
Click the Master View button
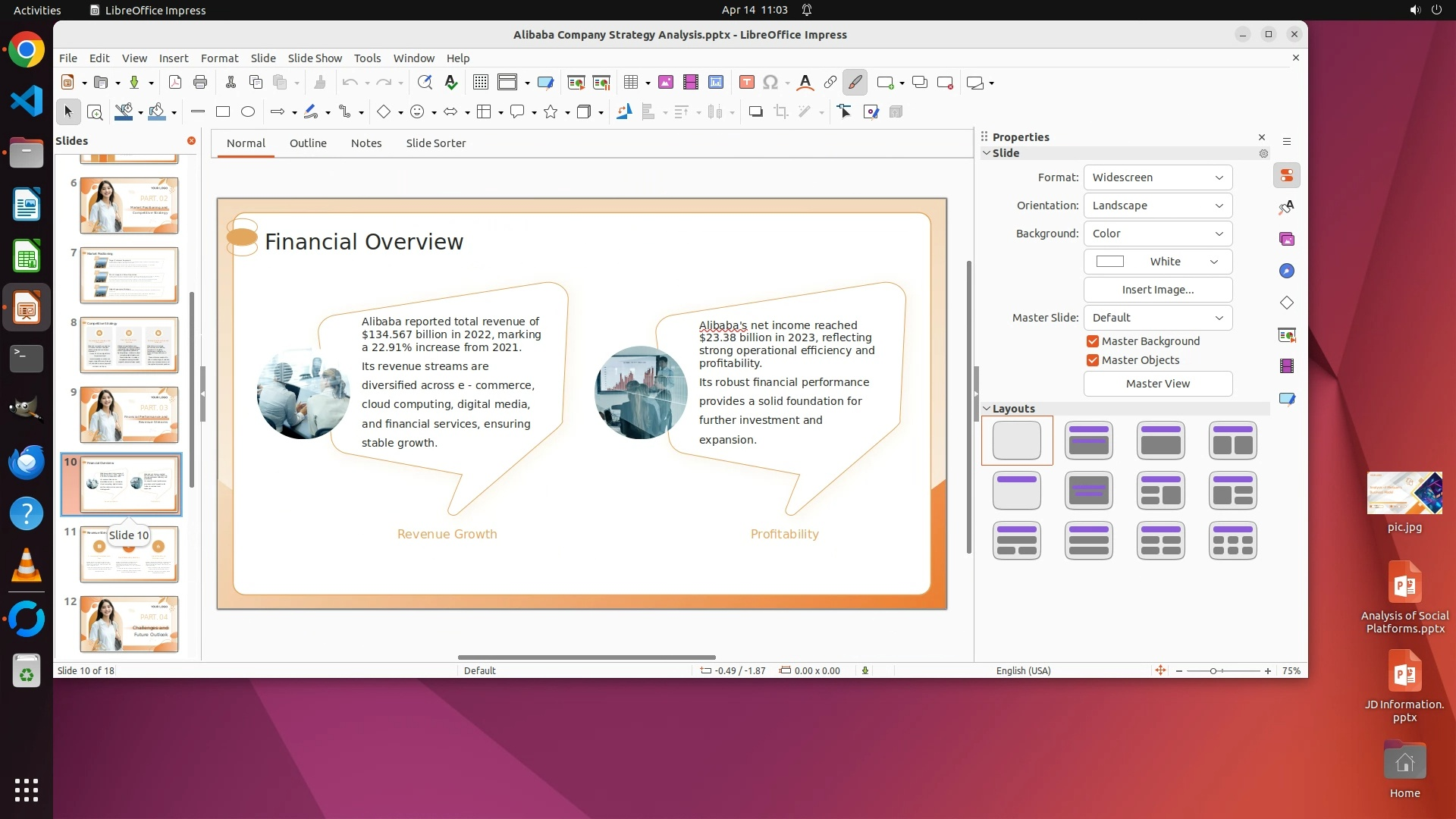click(x=1157, y=384)
